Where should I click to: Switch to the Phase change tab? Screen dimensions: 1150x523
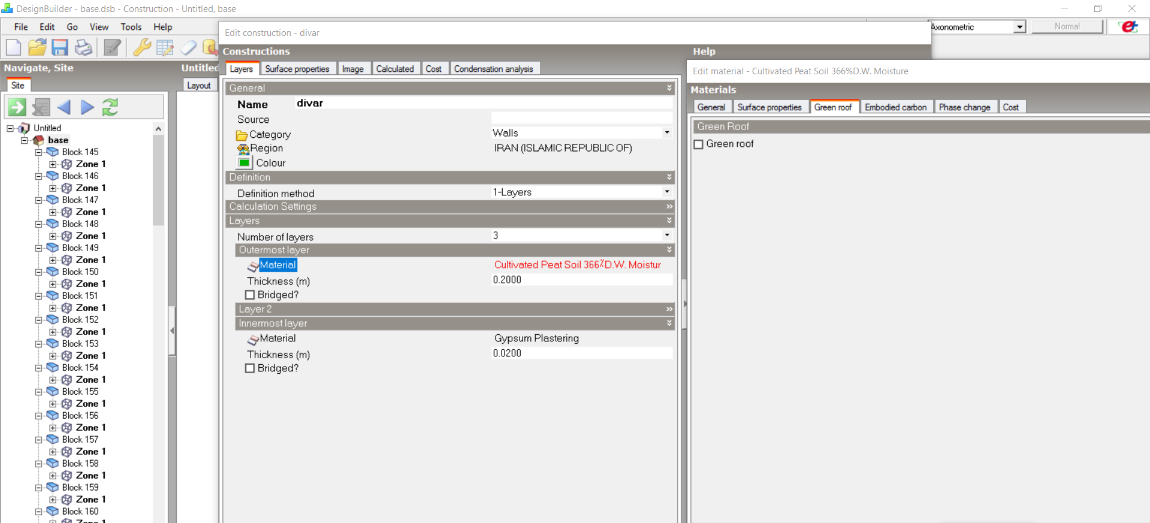[x=964, y=107]
